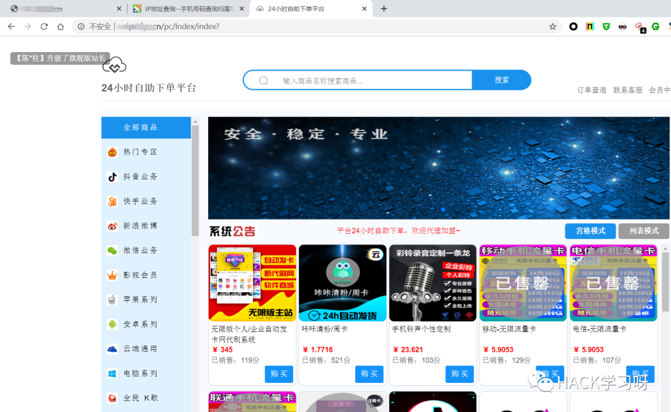Open 订单查询 link
671x412 pixels.
pos(591,90)
